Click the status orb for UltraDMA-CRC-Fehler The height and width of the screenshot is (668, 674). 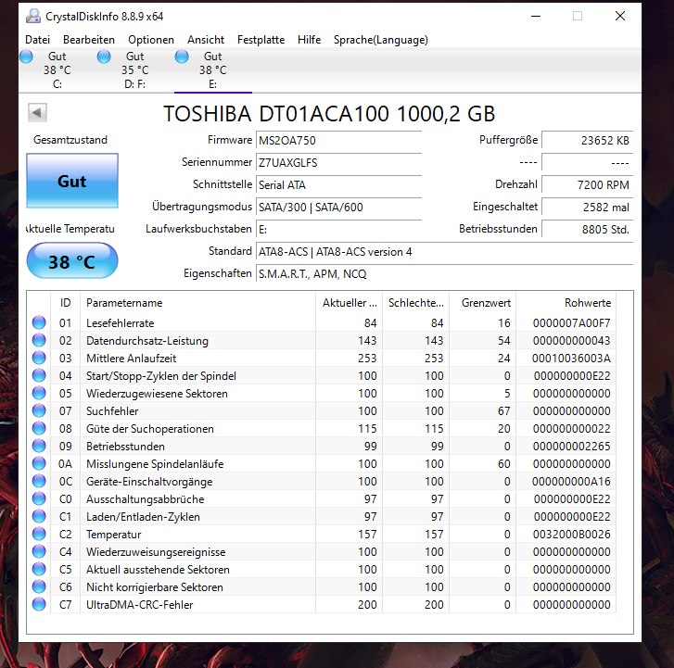coord(39,604)
